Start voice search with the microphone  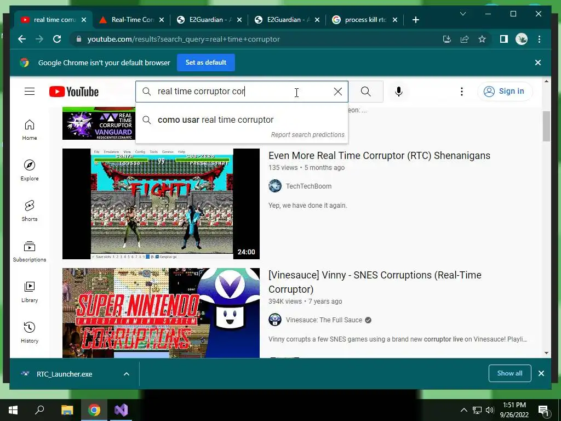tap(399, 92)
